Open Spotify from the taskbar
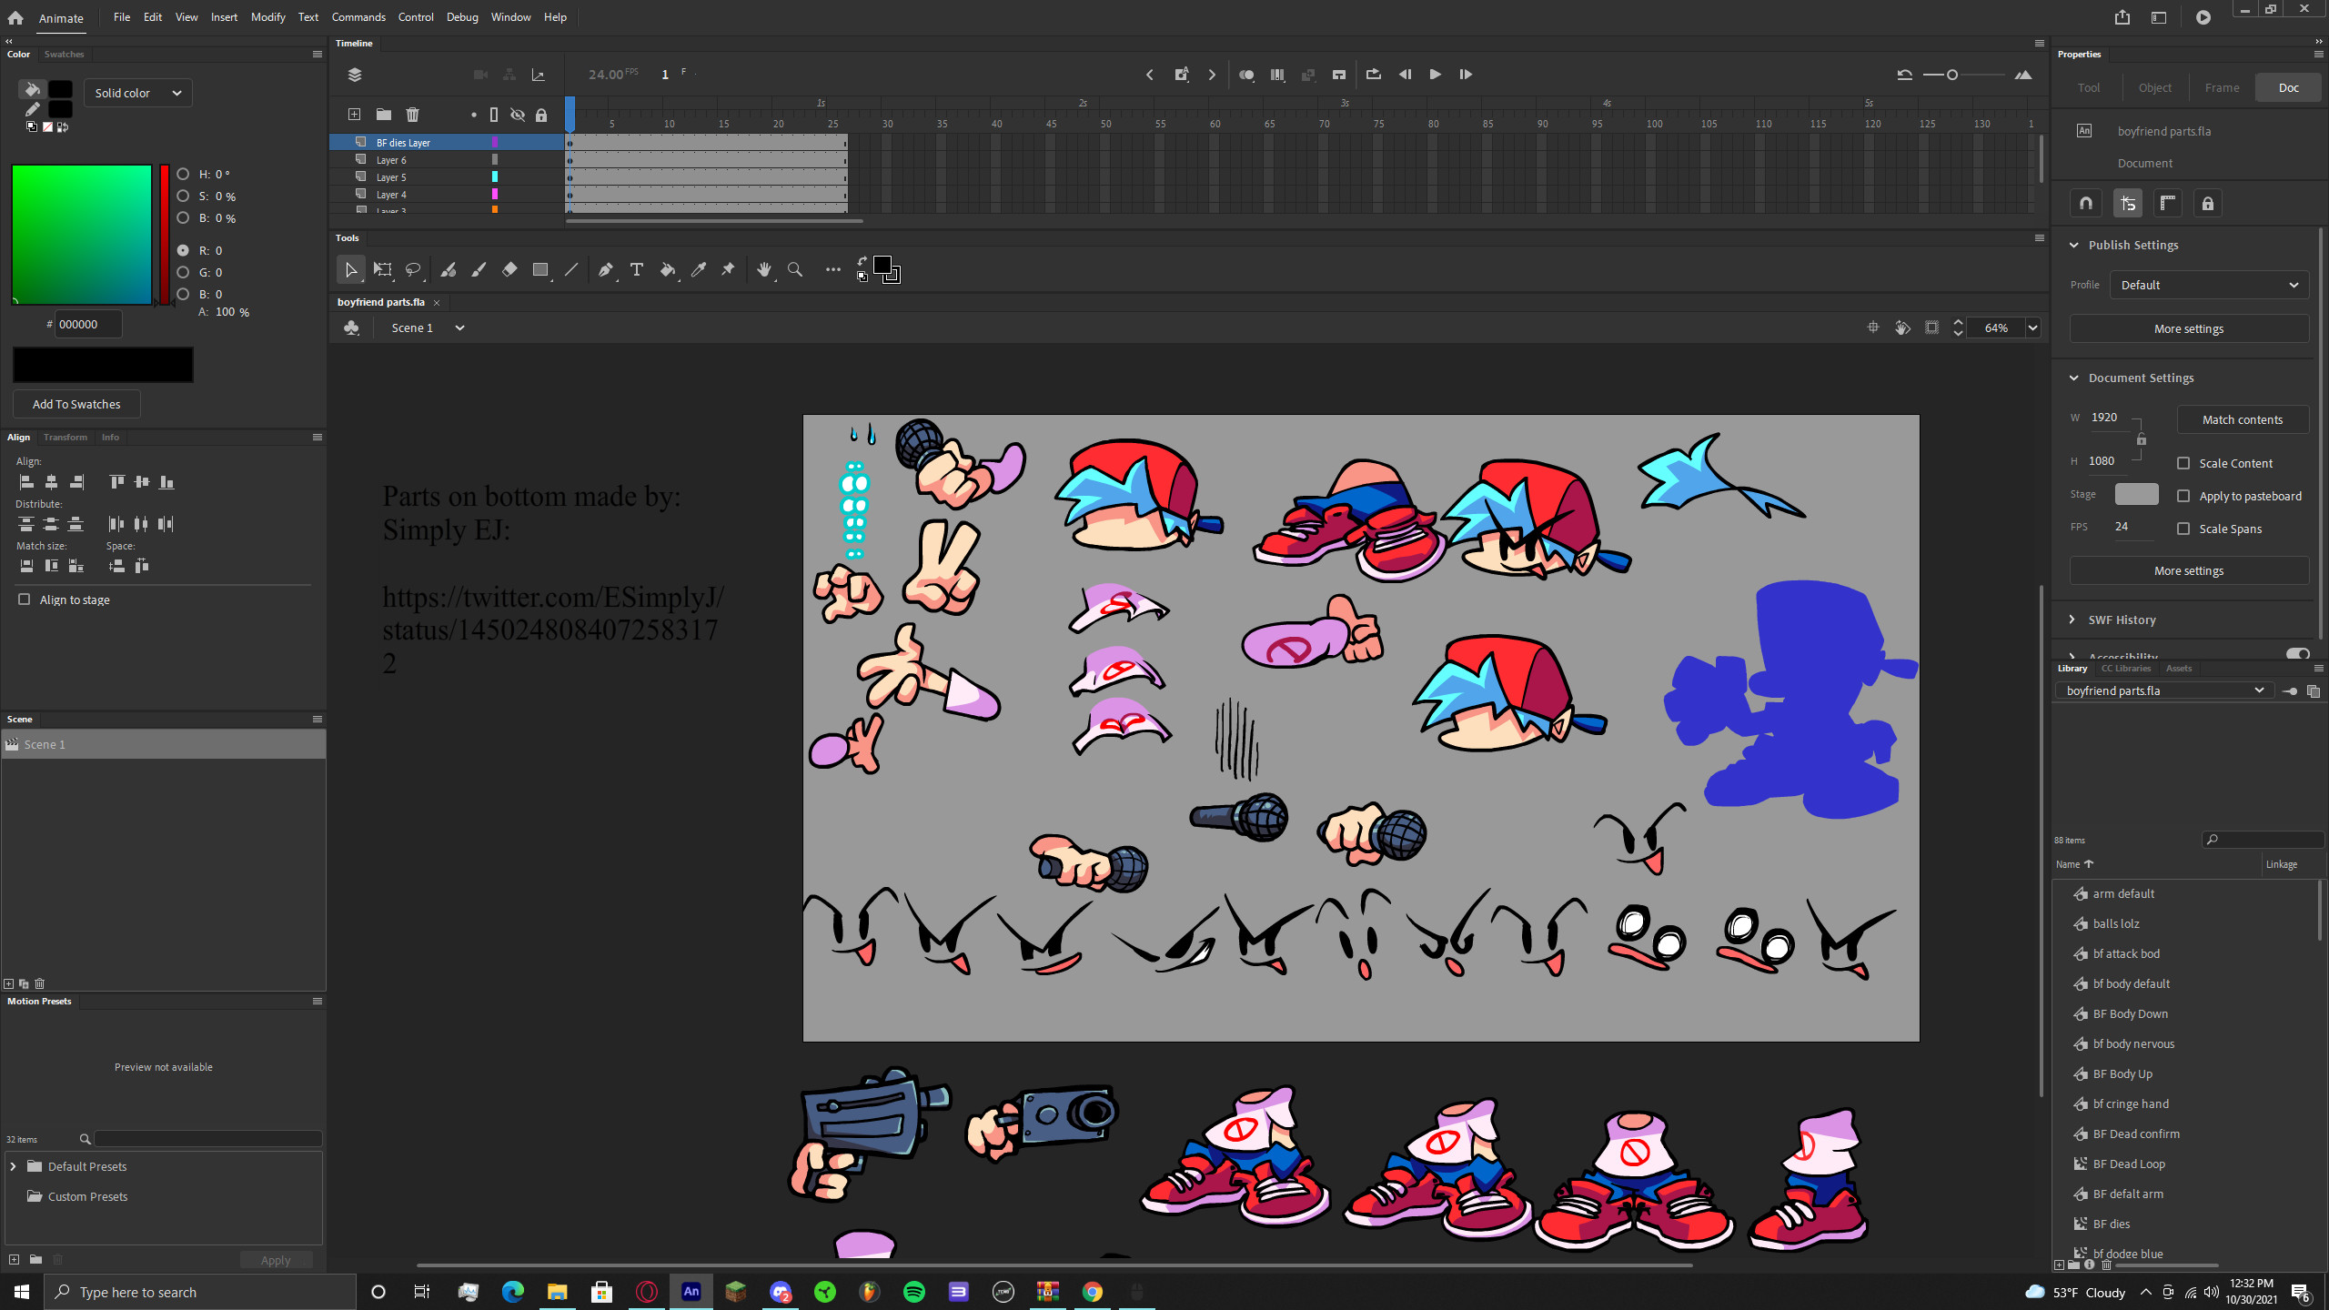This screenshot has height=1310, width=2329. pos(913,1292)
